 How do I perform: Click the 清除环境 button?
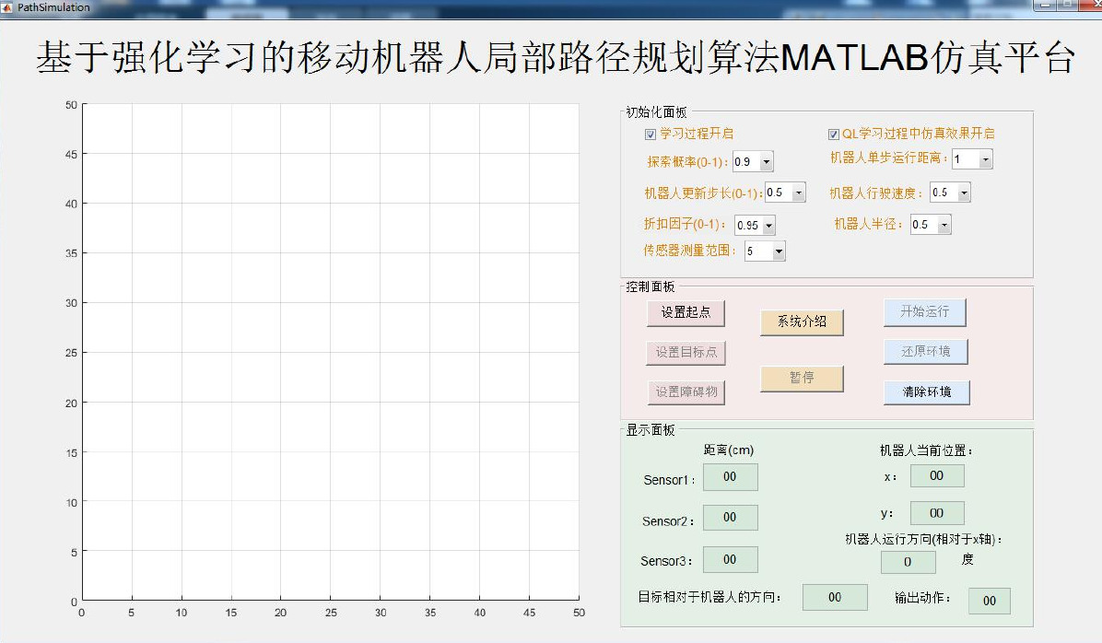click(x=925, y=392)
